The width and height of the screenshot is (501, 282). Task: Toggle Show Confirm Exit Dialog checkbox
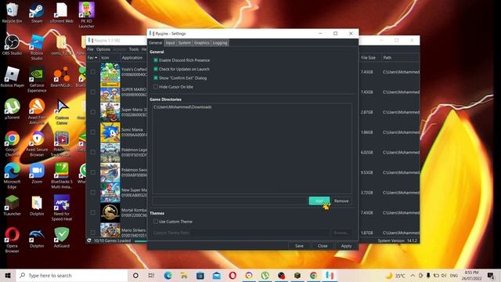pyautogui.click(x=156, y=78)
